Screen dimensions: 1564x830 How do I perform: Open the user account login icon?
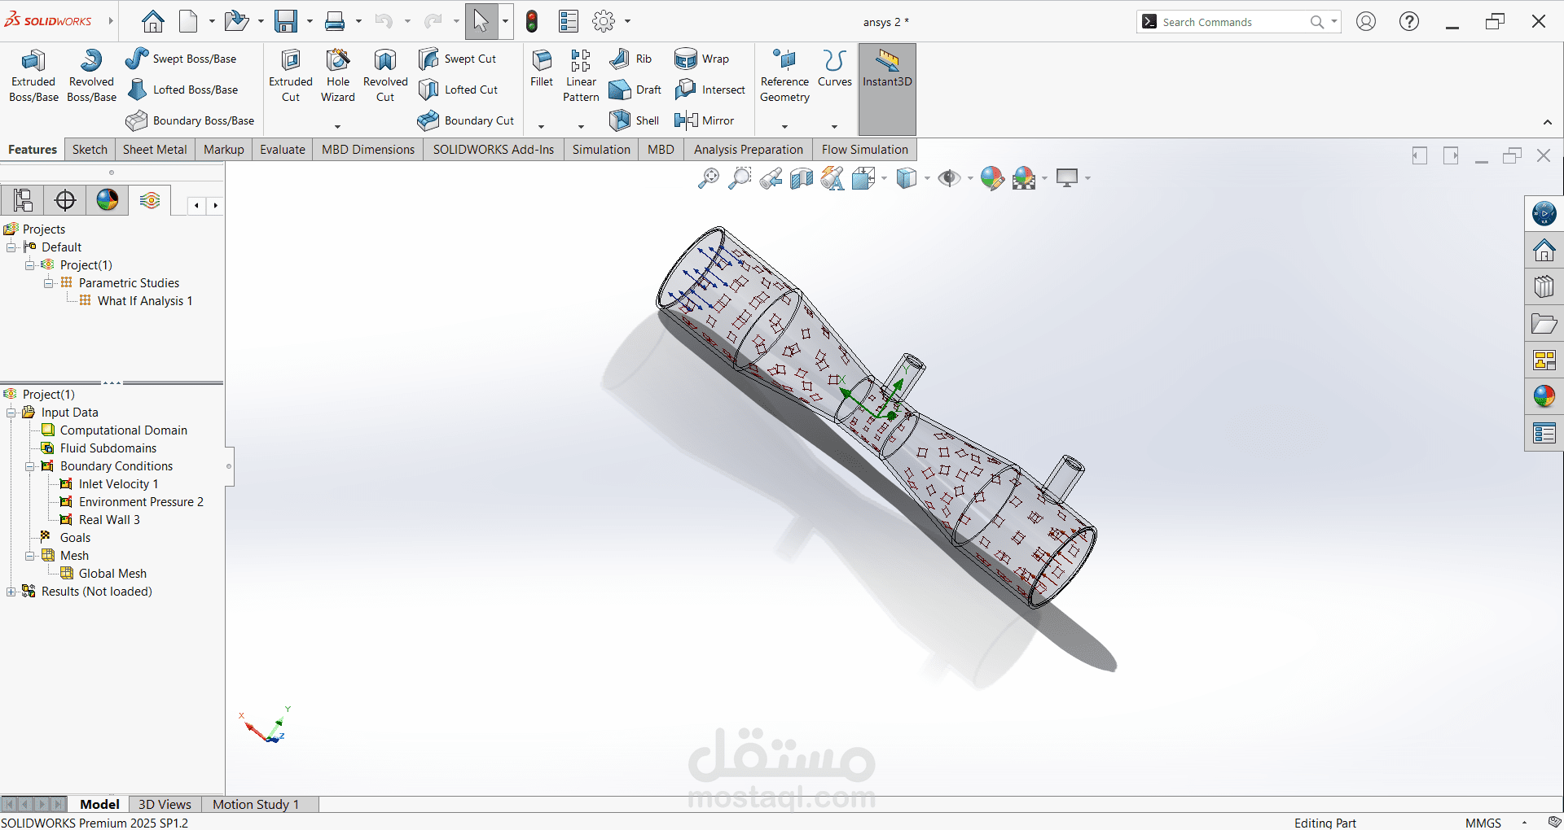tap(1366, 22)
